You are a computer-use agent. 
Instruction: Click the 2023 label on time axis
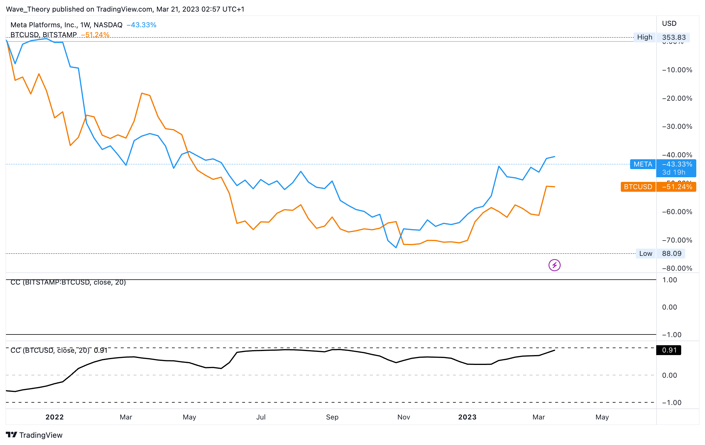[467, 417]
